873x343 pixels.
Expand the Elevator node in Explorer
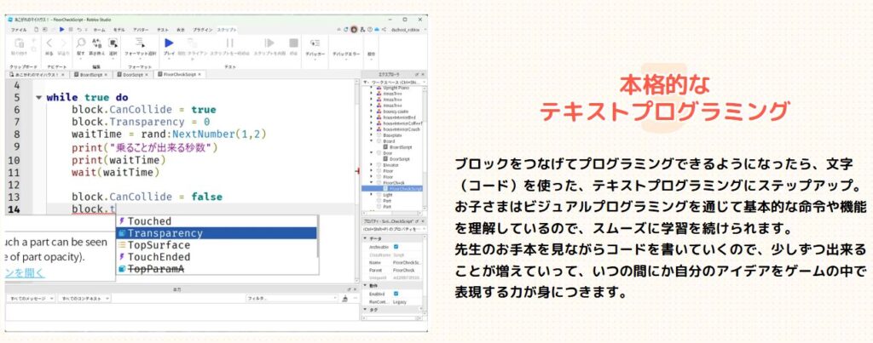pyautogui.click(x=372, y=165)
